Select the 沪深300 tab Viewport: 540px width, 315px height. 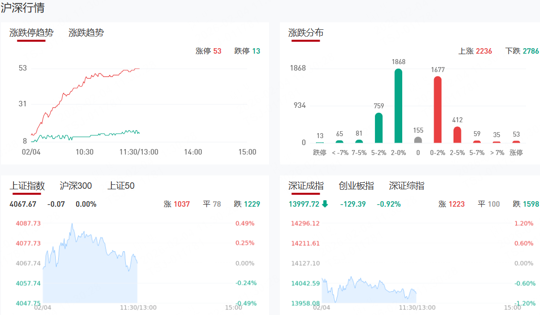[76, 186]
